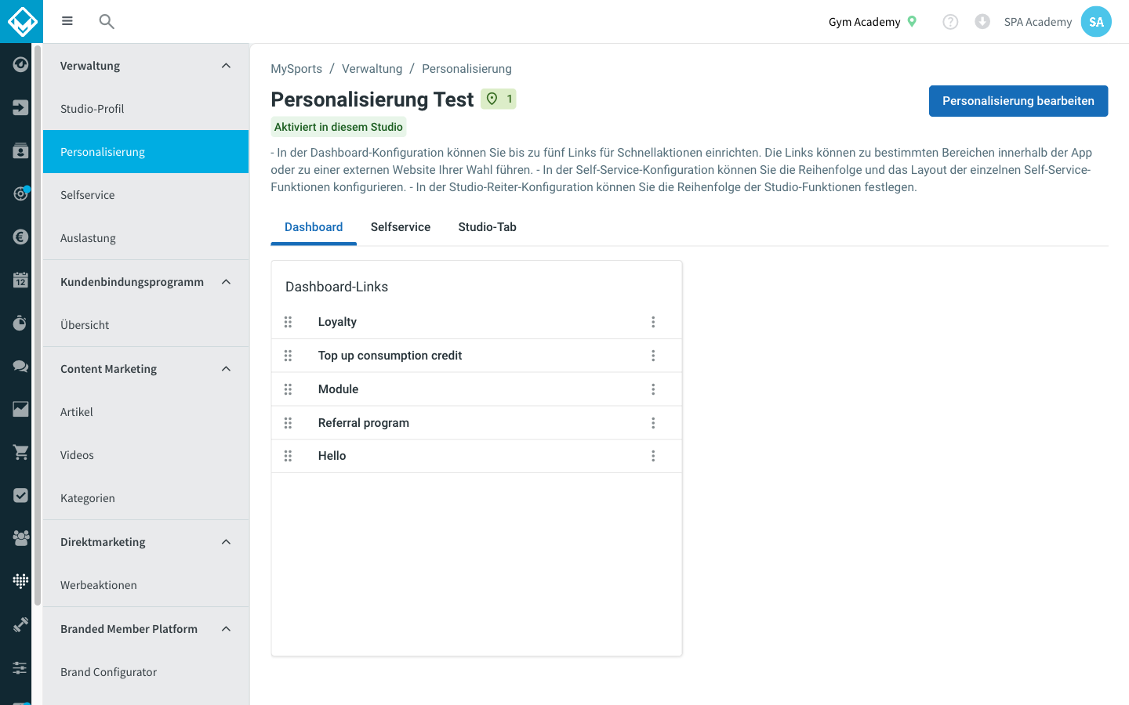
Task: Go to MySports breadcrumb link
Action: point(296,69)
